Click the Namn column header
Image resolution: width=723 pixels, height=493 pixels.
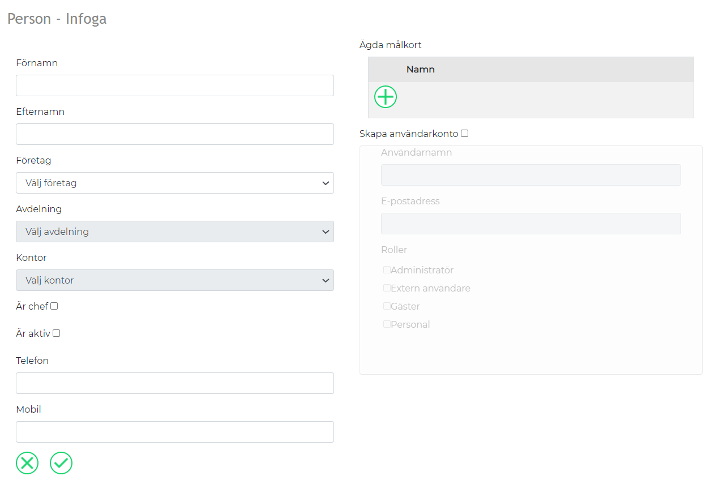click(420, 70)
